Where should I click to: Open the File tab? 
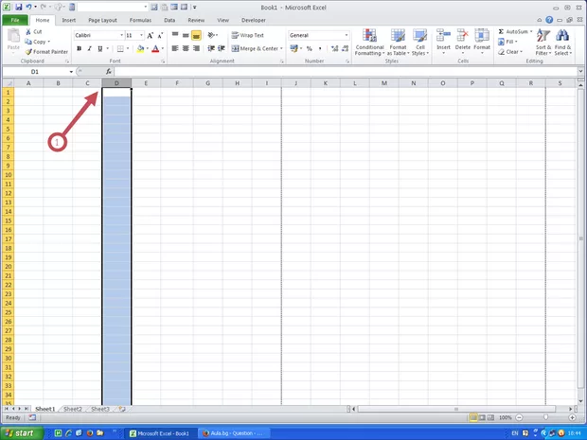pyautogui.click(x=15, y=20)
